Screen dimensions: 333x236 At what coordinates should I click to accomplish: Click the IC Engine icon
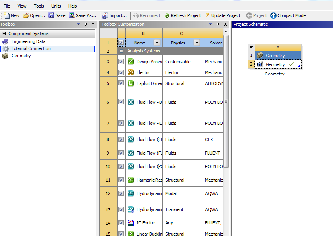point(130,223)
